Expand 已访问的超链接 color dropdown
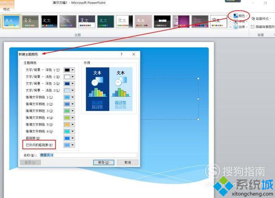 (x=73, y=145)
